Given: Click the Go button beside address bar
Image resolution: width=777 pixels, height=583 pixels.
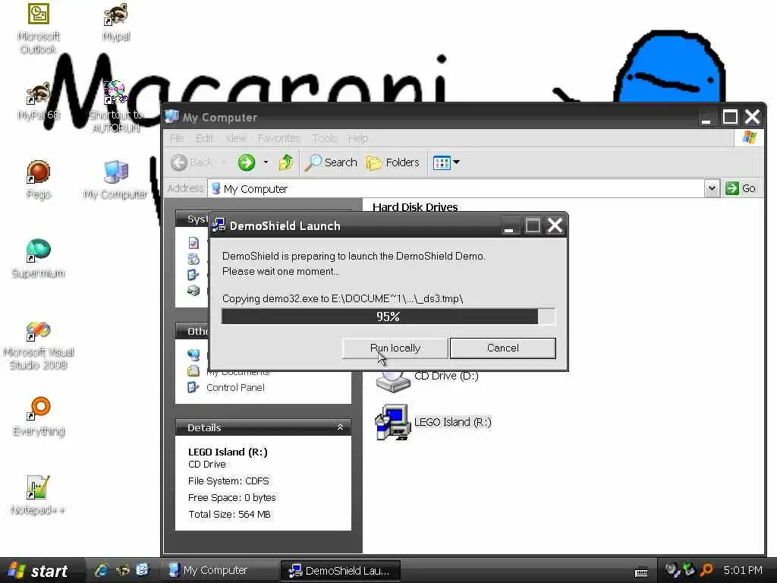Looking at the screenshot, I should [x=741, y=188].
